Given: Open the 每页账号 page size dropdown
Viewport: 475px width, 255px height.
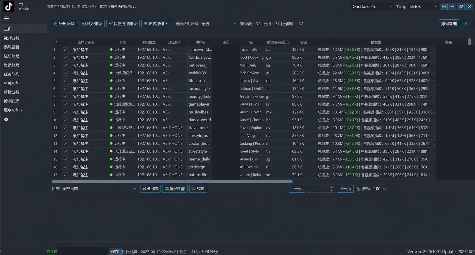Looking at the screenshot, I should 380,189.
